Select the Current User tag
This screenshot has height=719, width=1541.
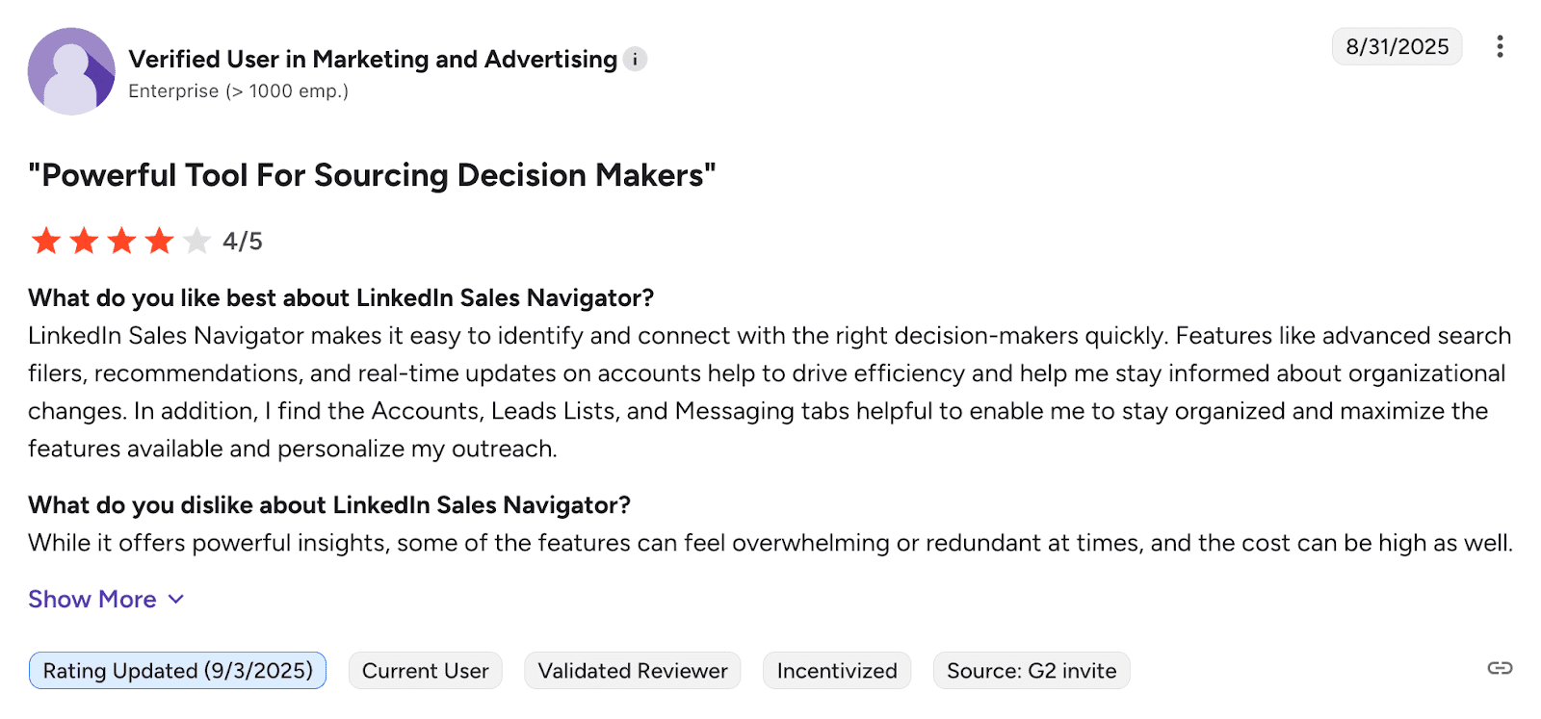pyautogui.click(x=425, y=671)
